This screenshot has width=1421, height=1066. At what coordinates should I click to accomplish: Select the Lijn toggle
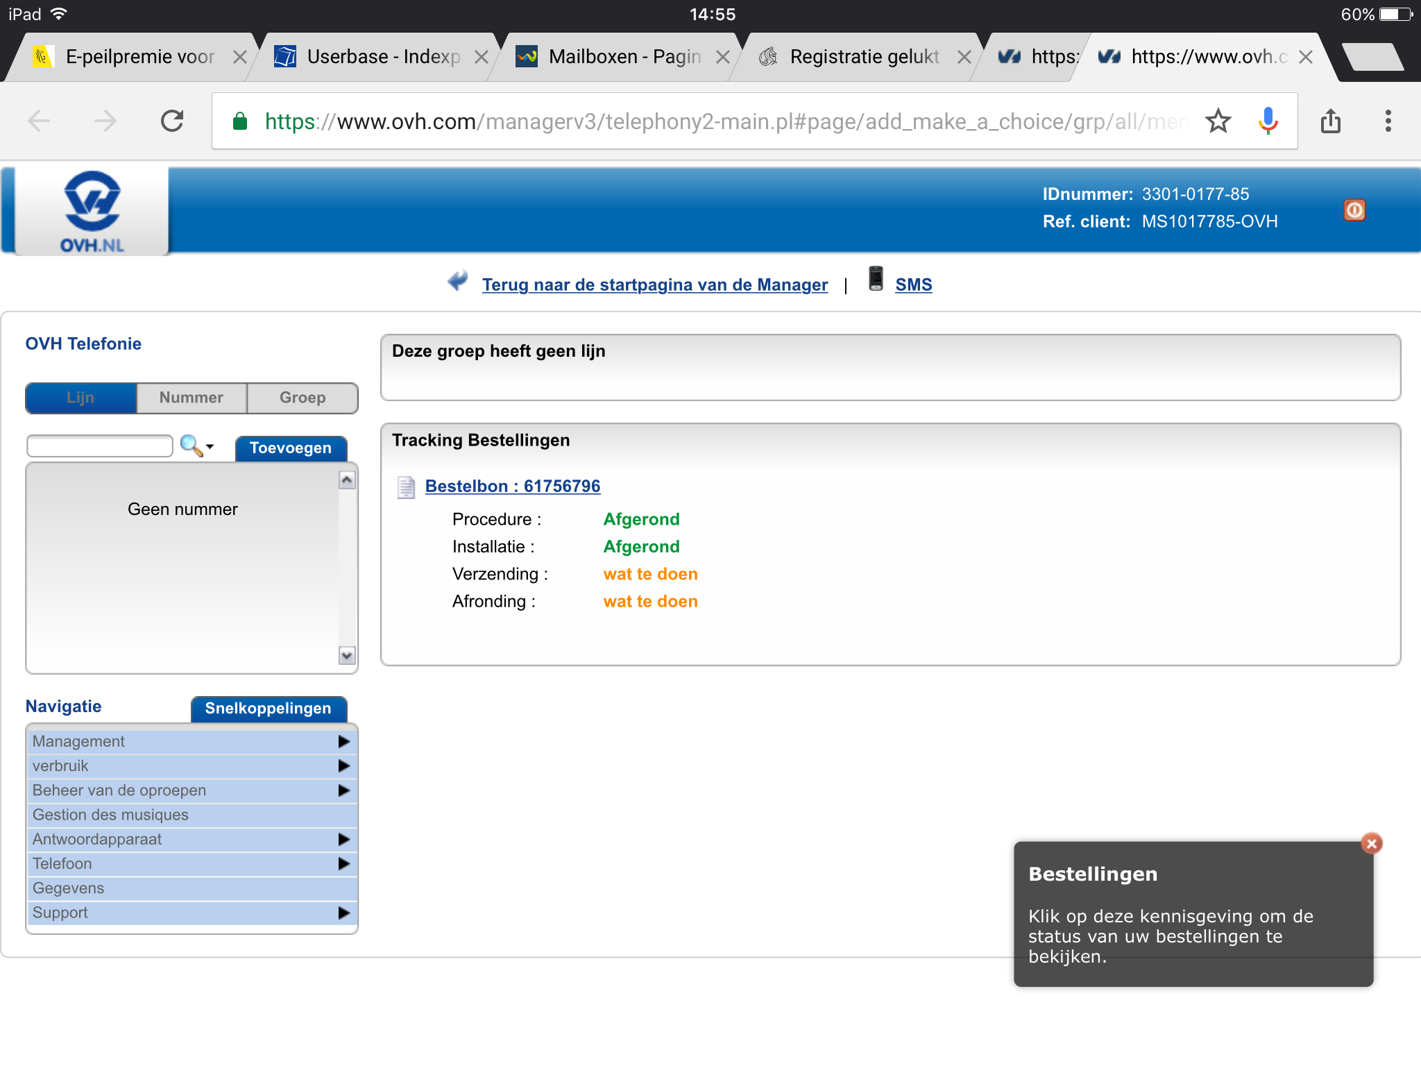coord(80,398)
